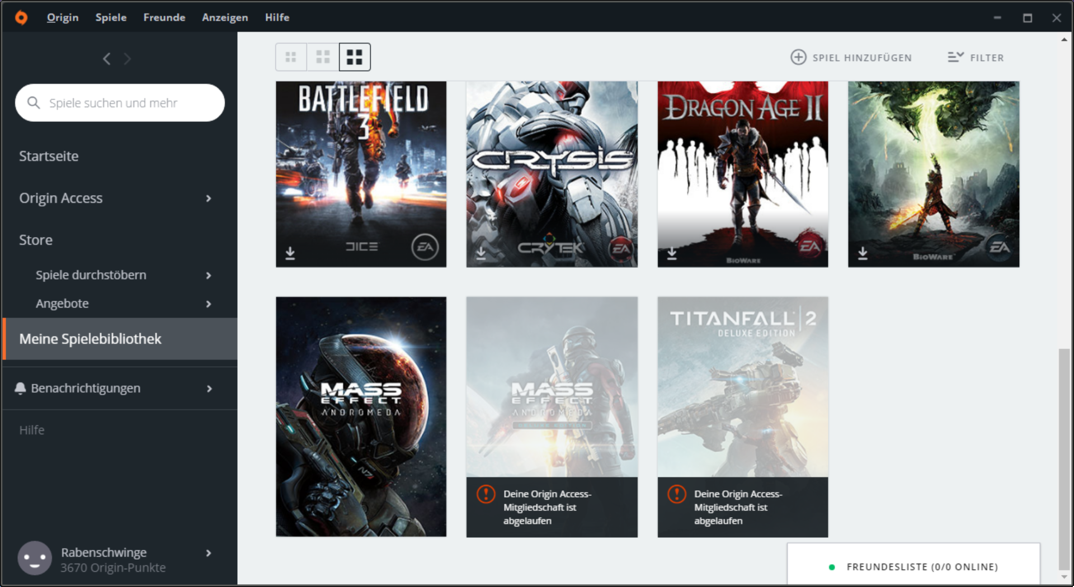This screenshot has height=587, width=1074.
Task: Open the Hilfe menu in menu bar
Action: [277, 17]
